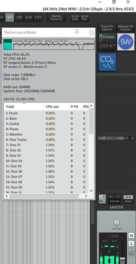The image size is (136, 264).
Task: Select the 1/8 grid division
Action: coord(19,17)
